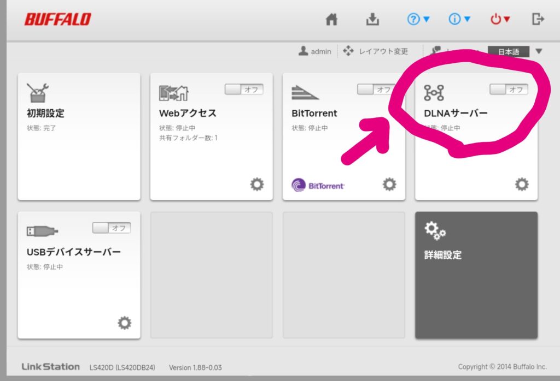The image size is (560, 381).
Task: Open the 初期設定 initial setup tile
Action: 79,136
